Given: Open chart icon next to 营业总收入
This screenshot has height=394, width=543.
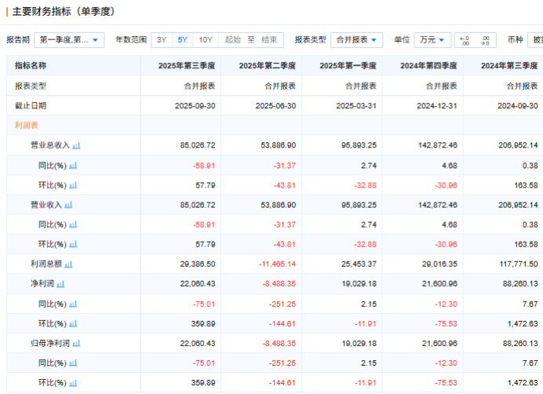Looking at the screenshot, I should (77, 145).
